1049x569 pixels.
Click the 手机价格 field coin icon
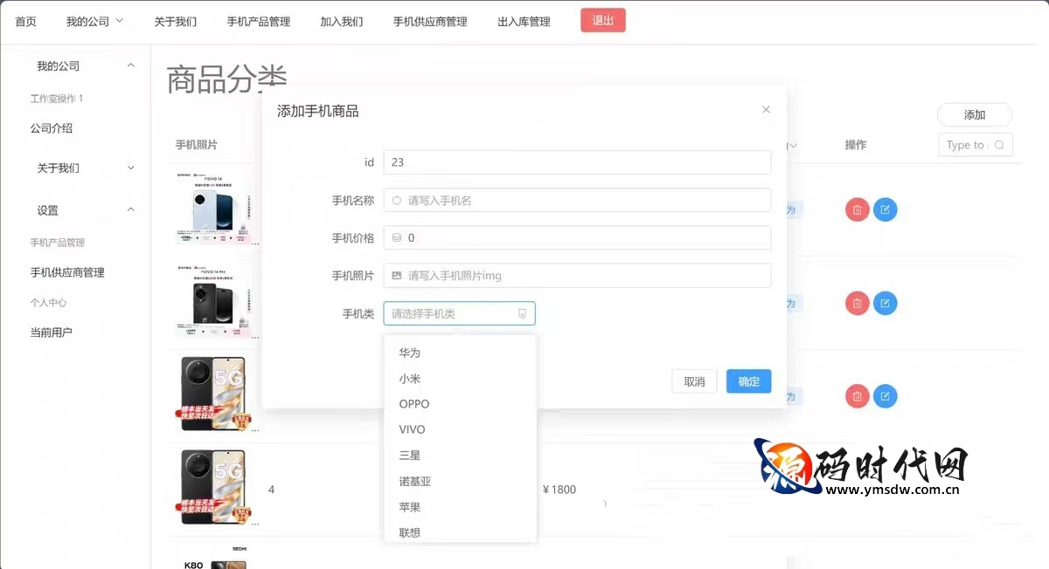397,237
